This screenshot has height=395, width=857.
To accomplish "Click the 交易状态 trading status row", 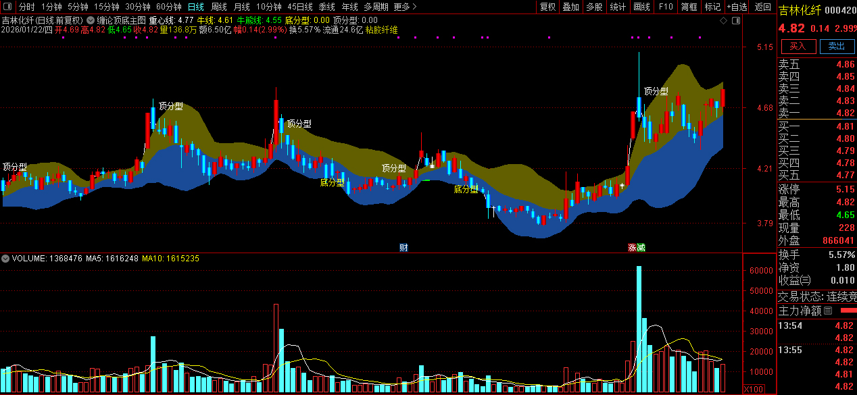I will point(817,296).
